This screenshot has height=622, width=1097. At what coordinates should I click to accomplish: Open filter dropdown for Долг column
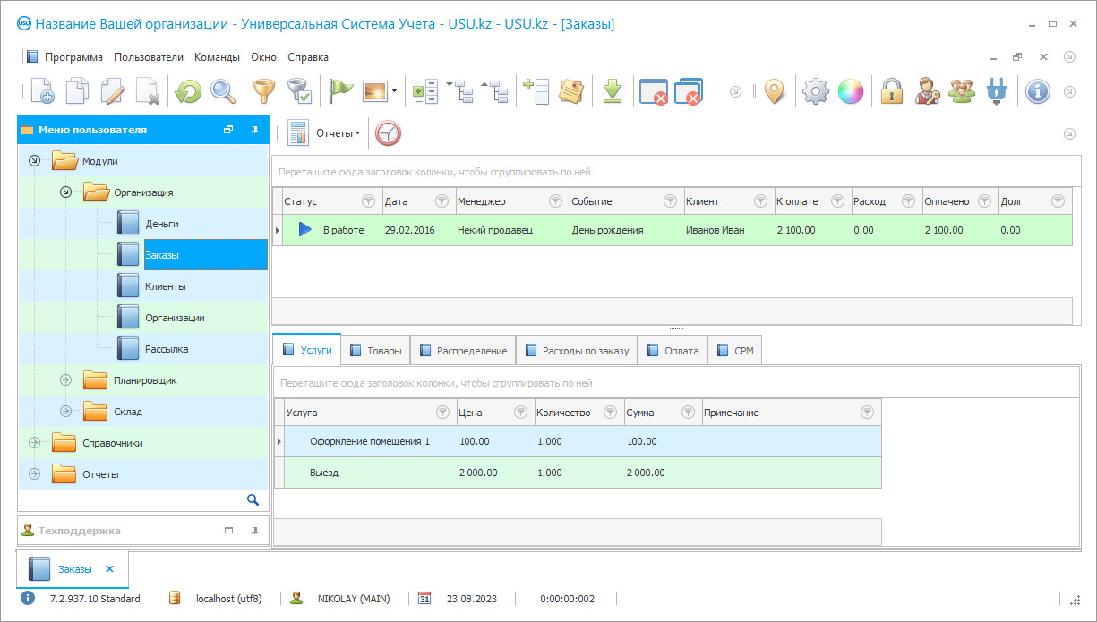(1058, 201)
